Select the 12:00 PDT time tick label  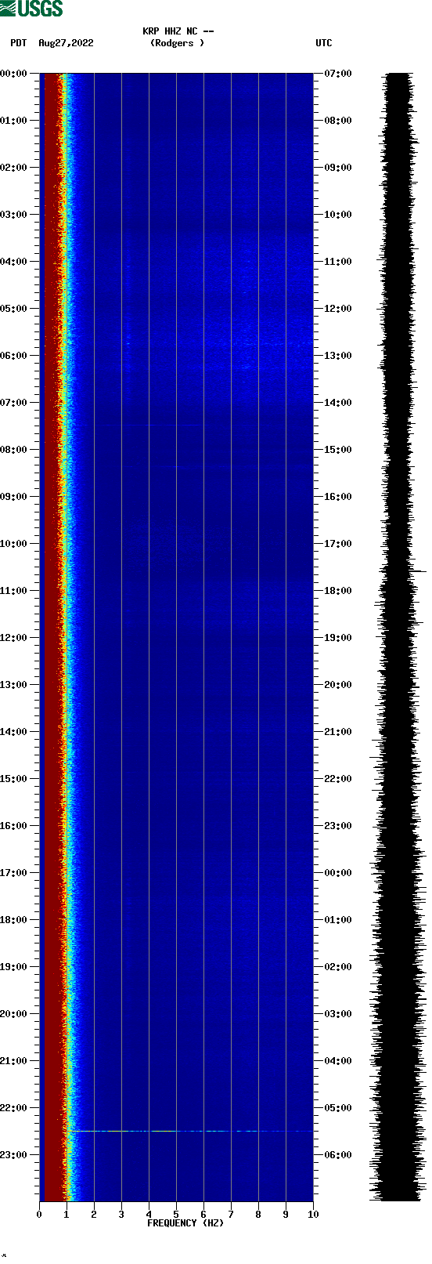tap(13, 638)
